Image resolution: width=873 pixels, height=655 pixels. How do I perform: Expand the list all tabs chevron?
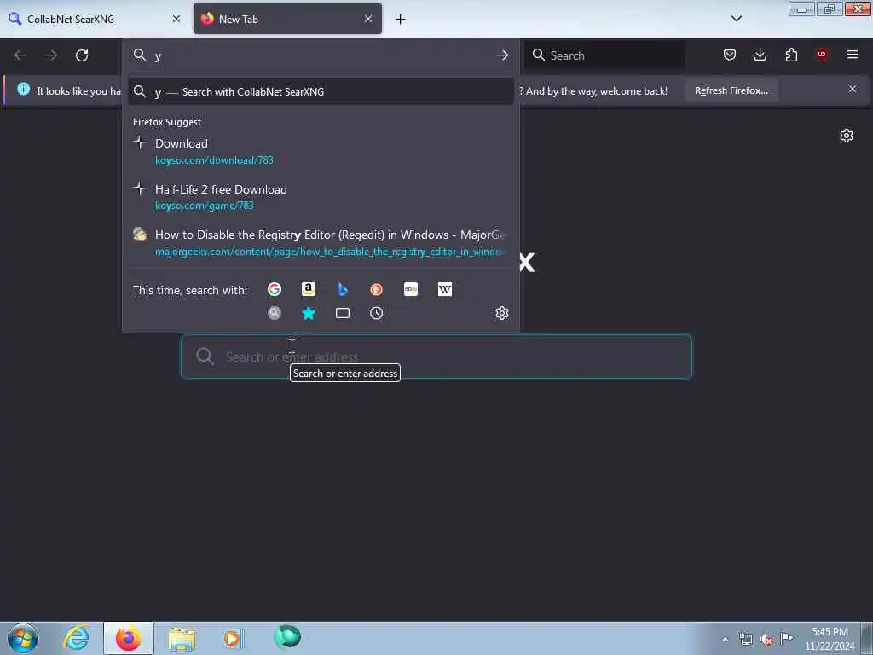point(737,19)
